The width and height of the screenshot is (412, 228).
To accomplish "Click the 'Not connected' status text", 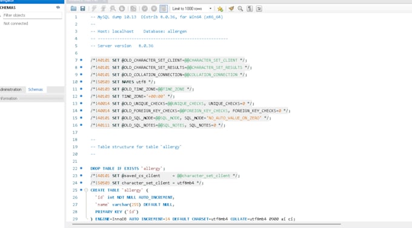I will point(16,24).
